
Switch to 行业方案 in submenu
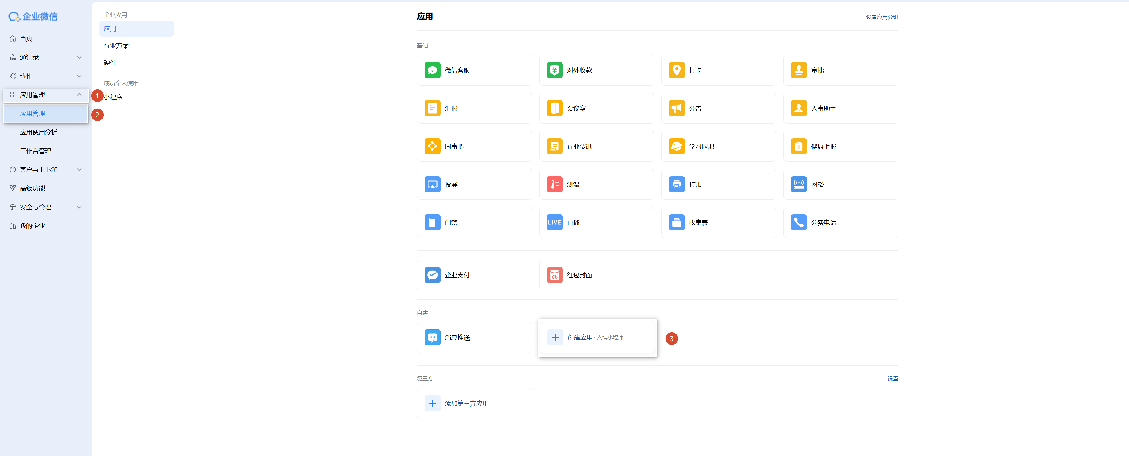coord(116,45)
